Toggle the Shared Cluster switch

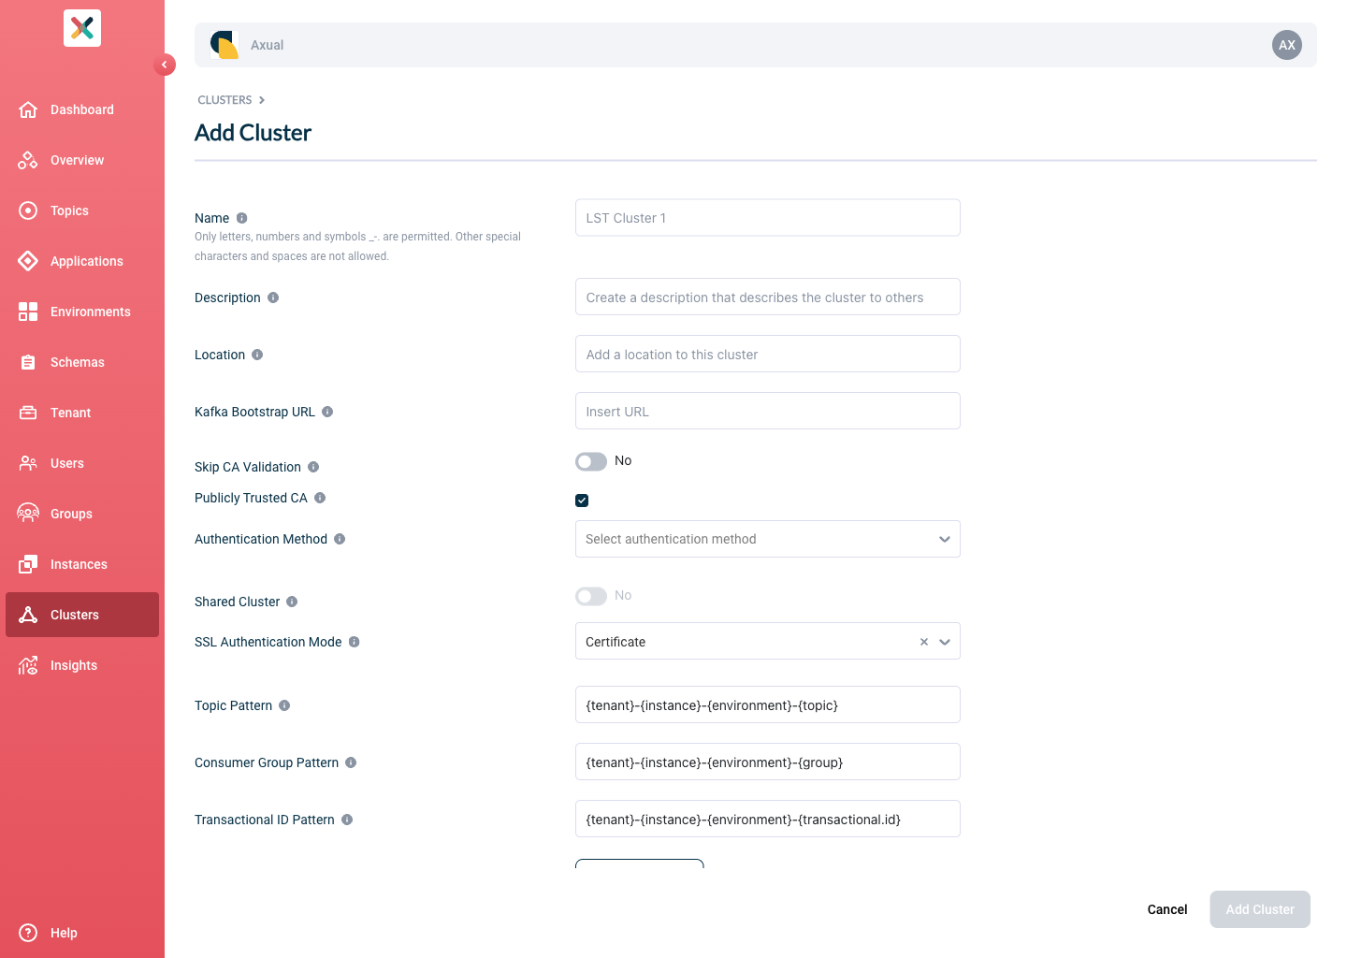tap(591, 596)
